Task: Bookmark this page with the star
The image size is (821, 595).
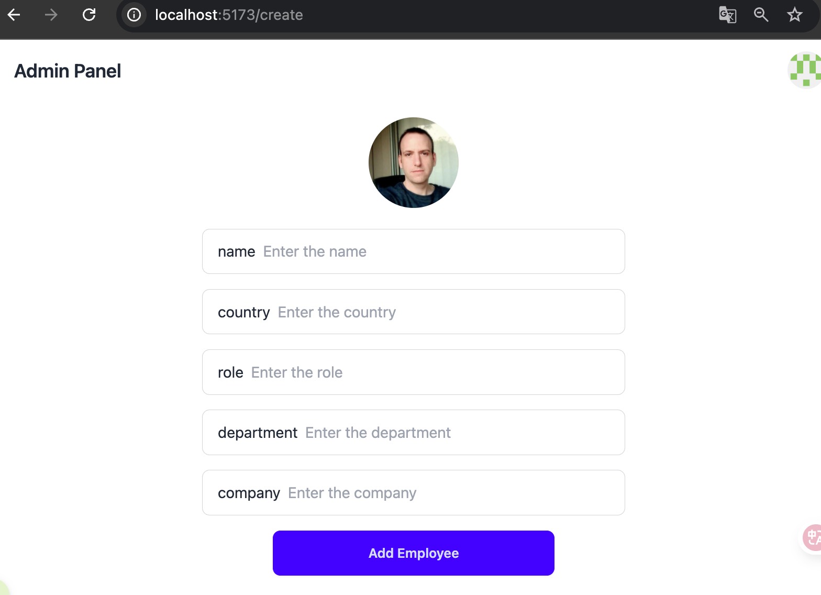Action: point(794,15)
